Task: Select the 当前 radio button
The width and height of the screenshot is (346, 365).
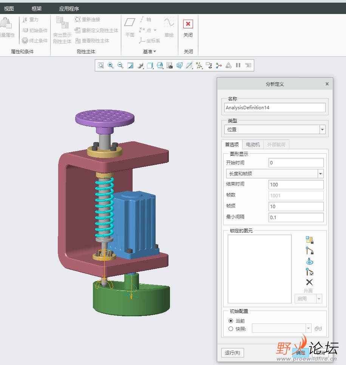Action: click(231, 321)
